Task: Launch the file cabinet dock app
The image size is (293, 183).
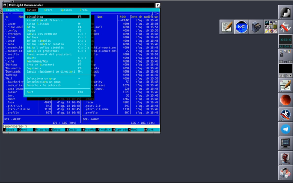Action: [256, 27]
